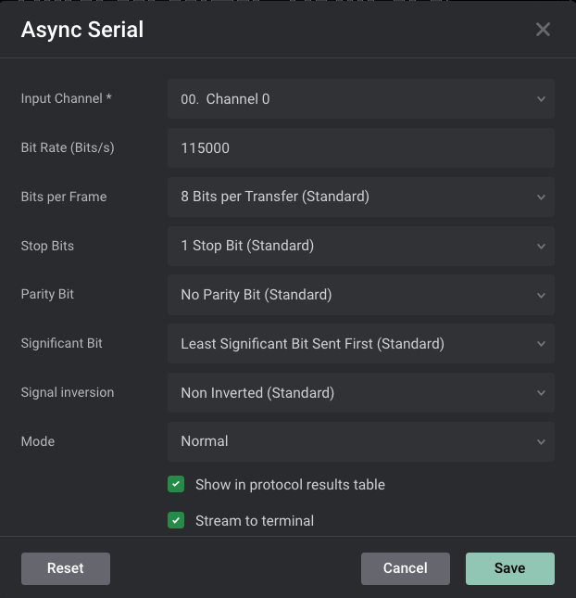
Task: Save the Async Serial settings
Action: point(509,568)
